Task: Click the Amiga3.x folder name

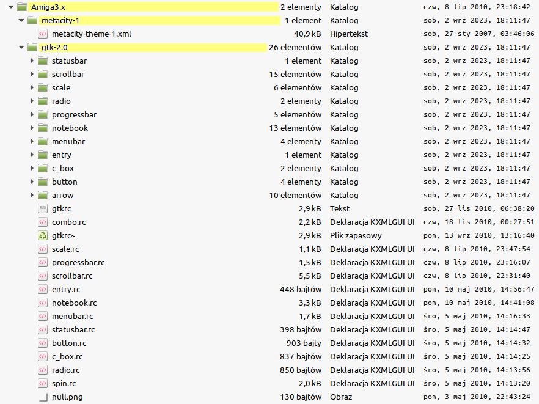Action: tap(48, 7)
